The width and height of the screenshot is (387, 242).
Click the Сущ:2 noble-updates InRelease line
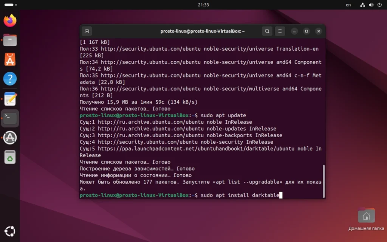(178, 129)
